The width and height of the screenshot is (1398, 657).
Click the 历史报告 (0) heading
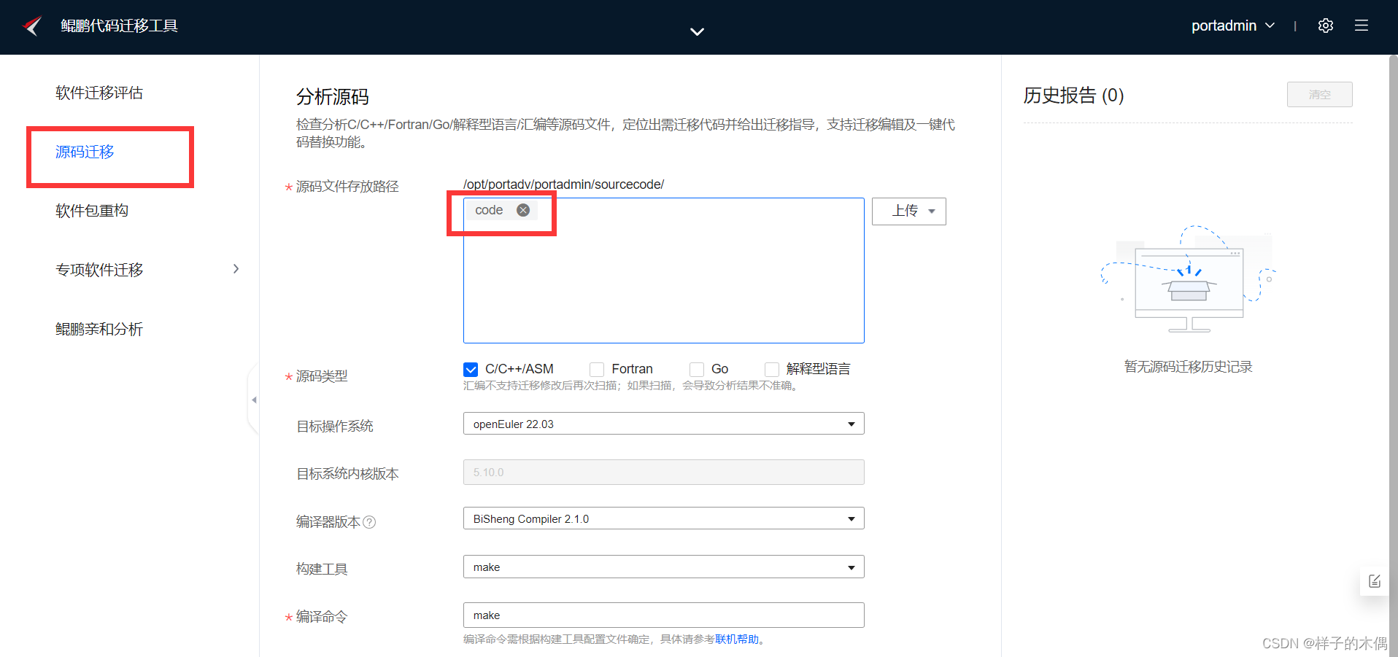[x=1073, y=96]
